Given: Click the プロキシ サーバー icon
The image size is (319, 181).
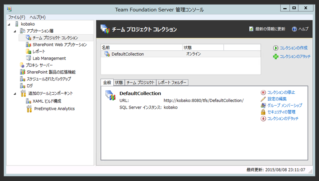Looking at the screenshot, I should click(22, 65).
